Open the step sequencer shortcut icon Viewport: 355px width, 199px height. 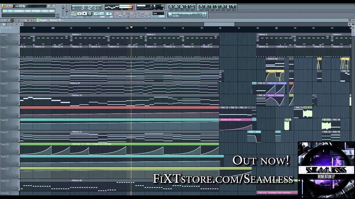176,7
